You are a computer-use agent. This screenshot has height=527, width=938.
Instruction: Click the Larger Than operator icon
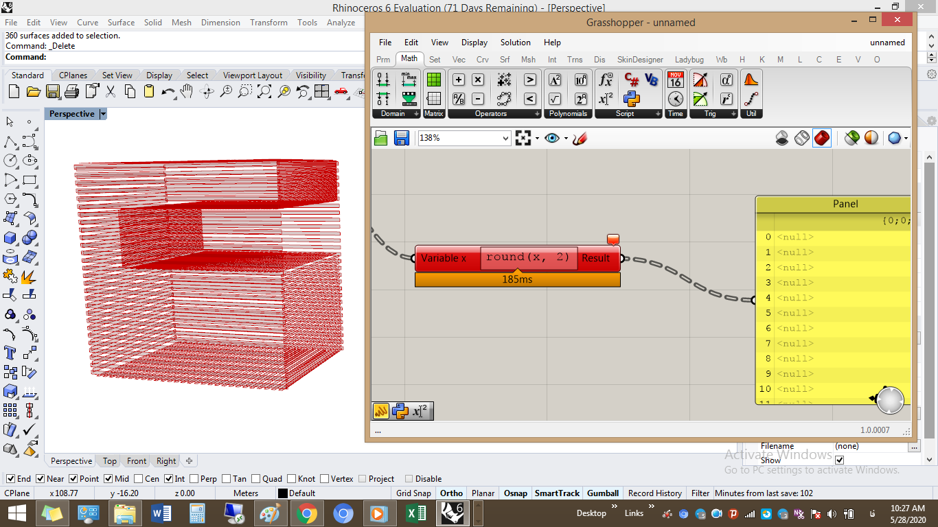[x=530, y=80]
